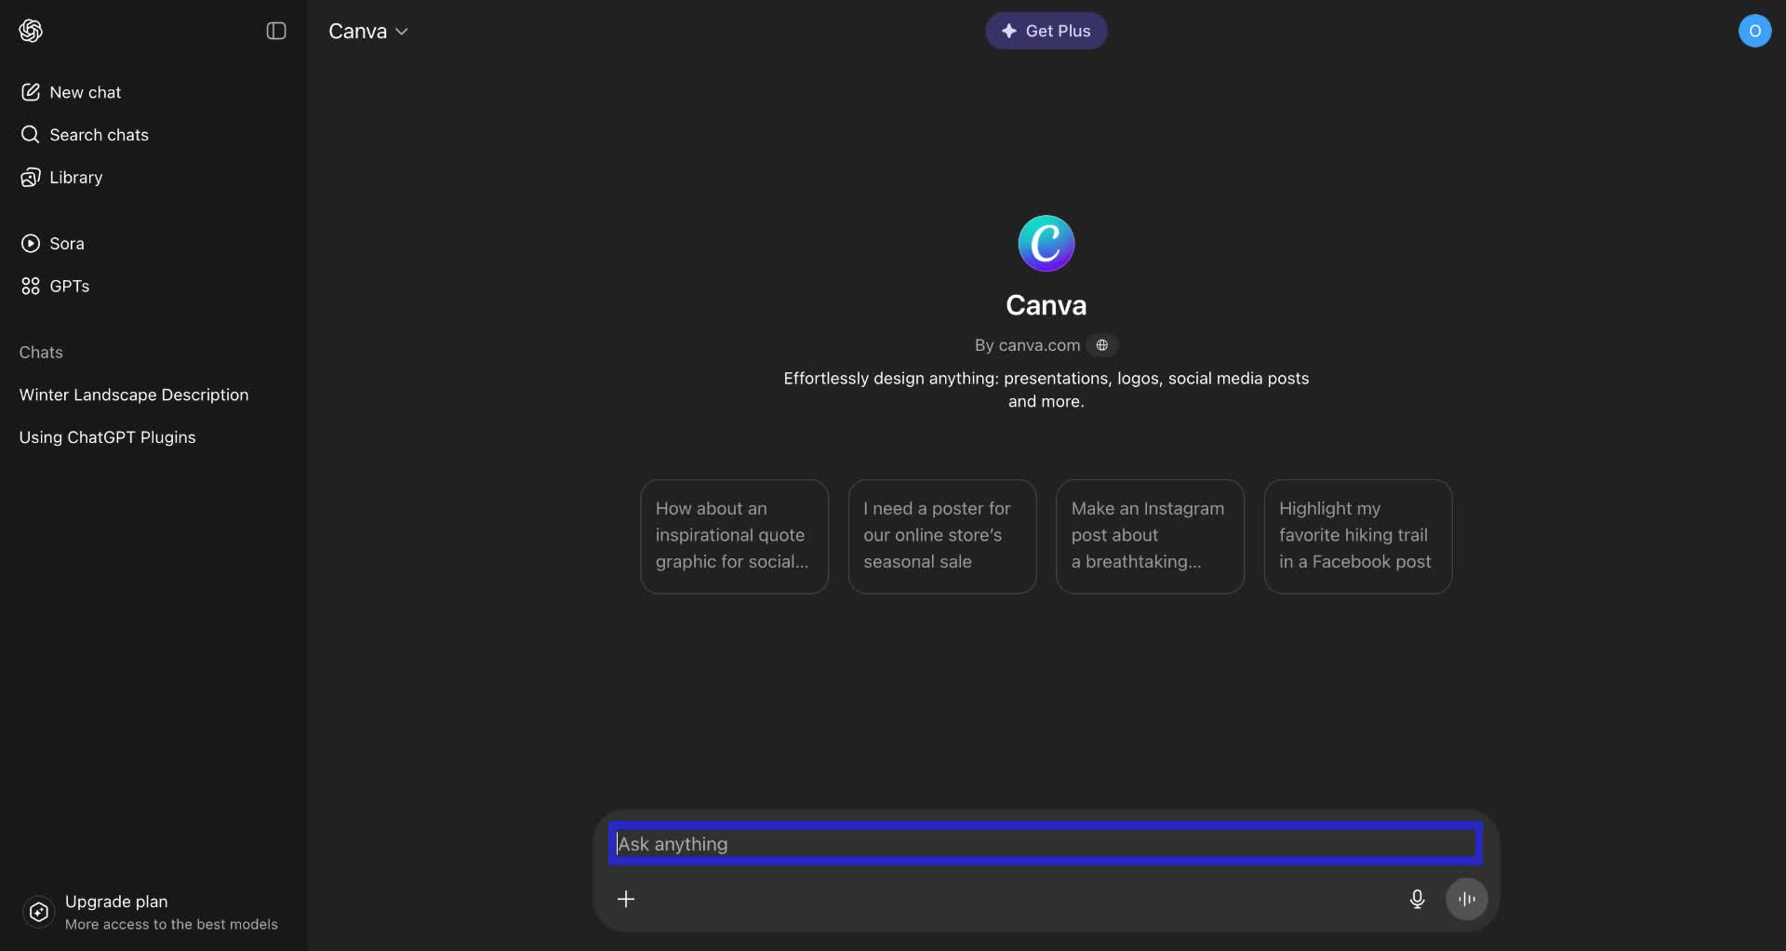
Task: Open the Using ChatGPT Plugins chat
Action: 108,437
